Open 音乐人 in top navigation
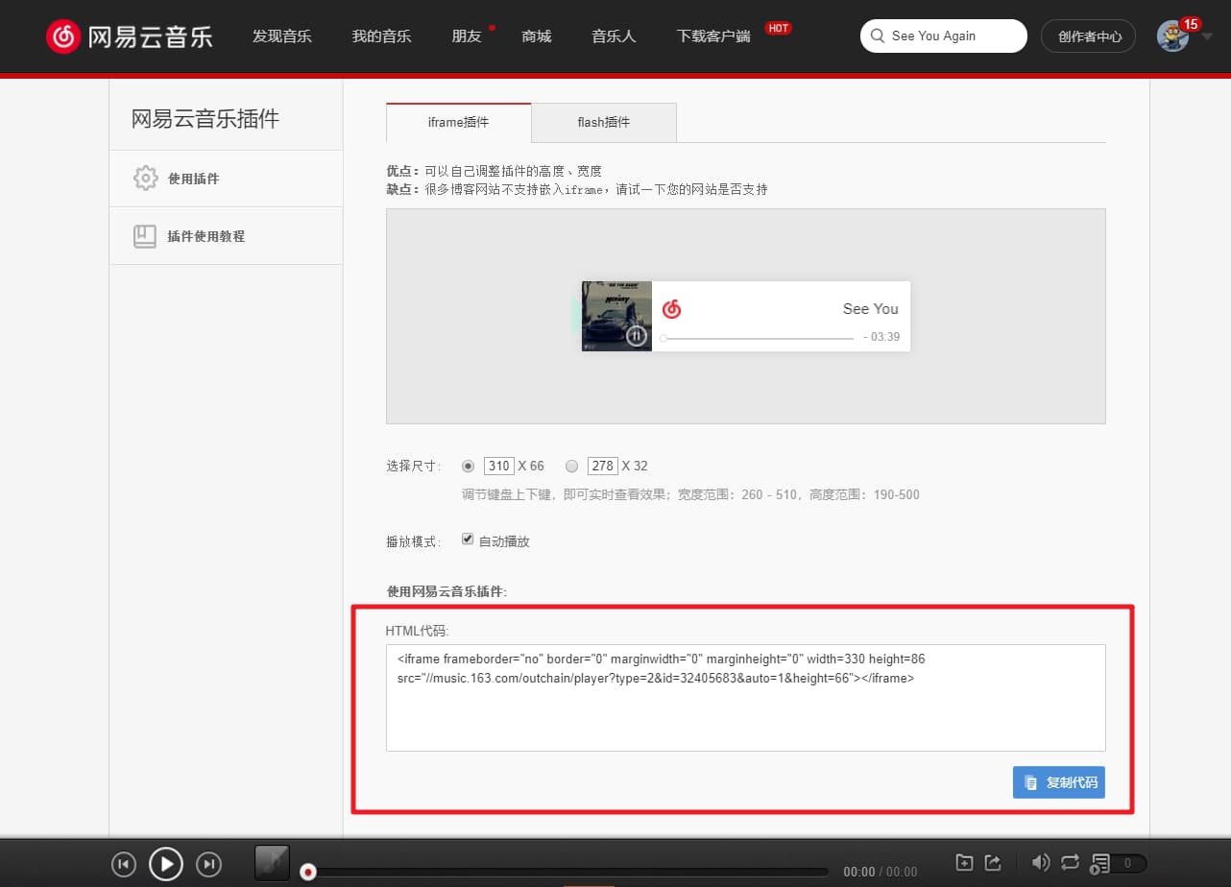Image resolution: width=1231 pixels, height=887 pixels. point(614,36)
